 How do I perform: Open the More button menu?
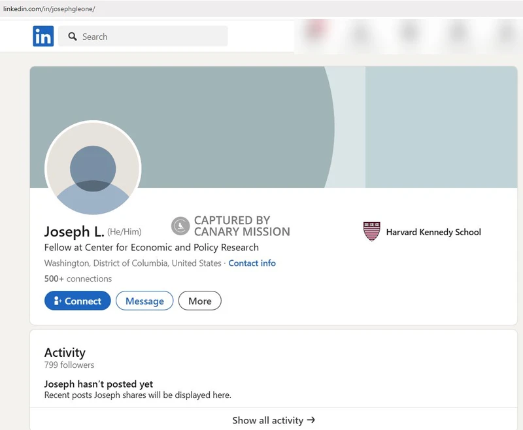pyautogui.click(x=200, y=301)
